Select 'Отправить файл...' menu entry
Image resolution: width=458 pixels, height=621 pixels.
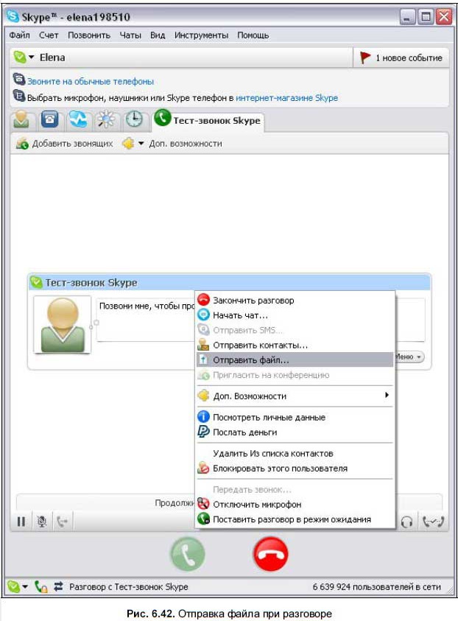pos(250,360)
